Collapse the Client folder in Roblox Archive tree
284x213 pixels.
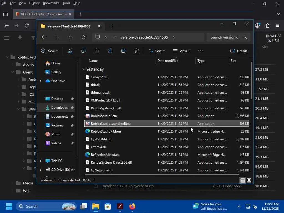point(13,72)
